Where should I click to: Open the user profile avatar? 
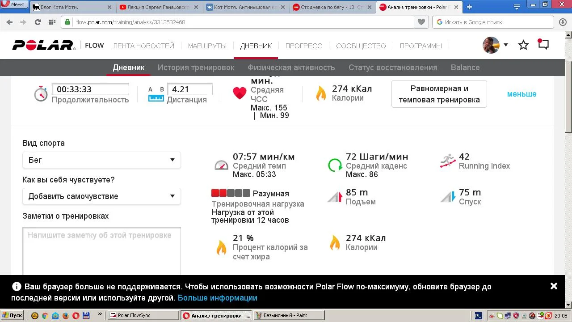[x=491, y=45]
